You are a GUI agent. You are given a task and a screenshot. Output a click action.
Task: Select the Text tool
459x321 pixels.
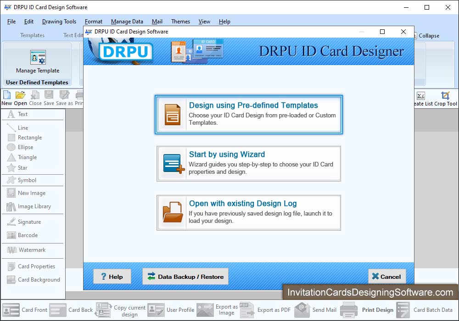coord(17,114)
